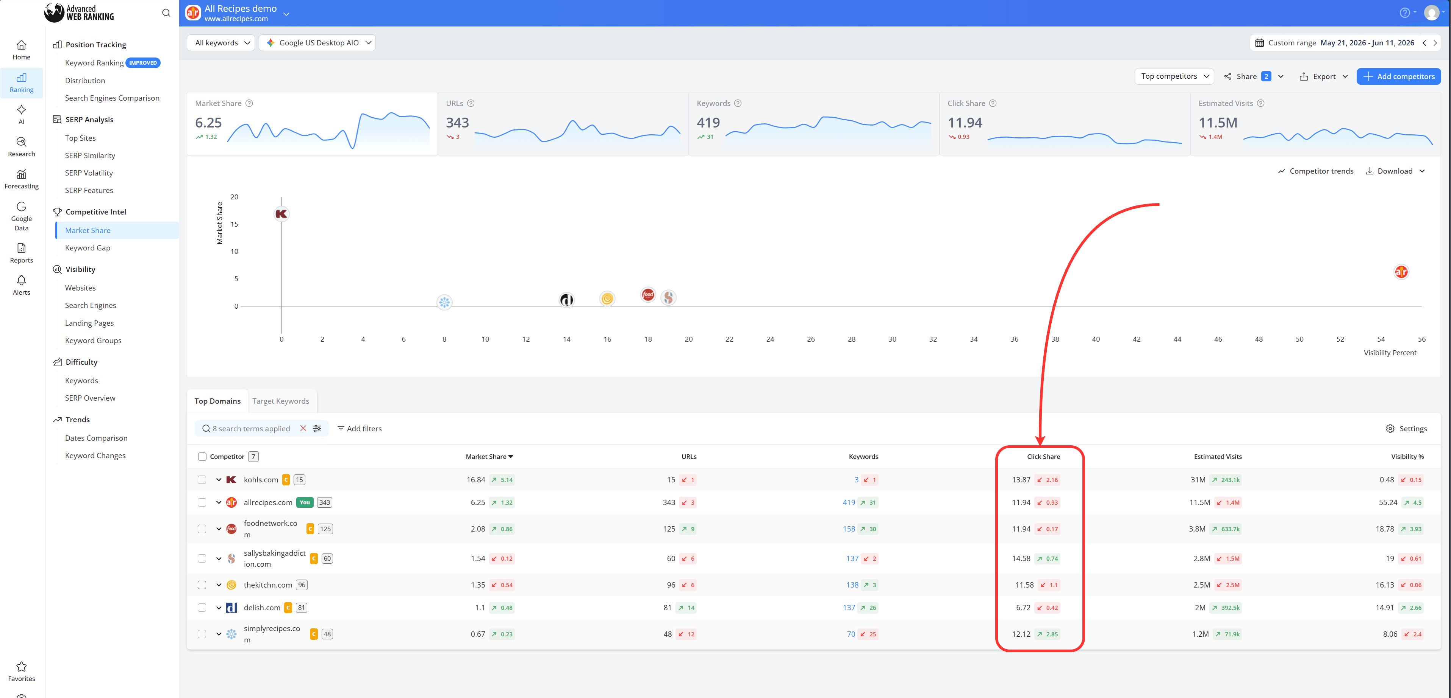This screenshot has height=698, width=1451.
Task: Click the search terms applied field
Action: click(x=251, y=429)
